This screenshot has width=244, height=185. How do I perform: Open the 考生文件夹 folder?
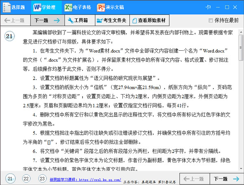(112, 20)
